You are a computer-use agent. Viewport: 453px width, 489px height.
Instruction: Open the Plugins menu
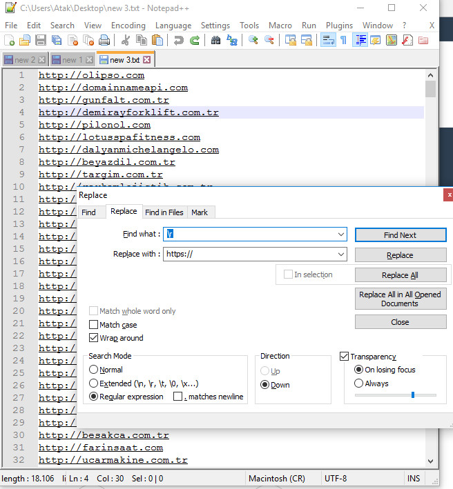click(x=339, y=26)
